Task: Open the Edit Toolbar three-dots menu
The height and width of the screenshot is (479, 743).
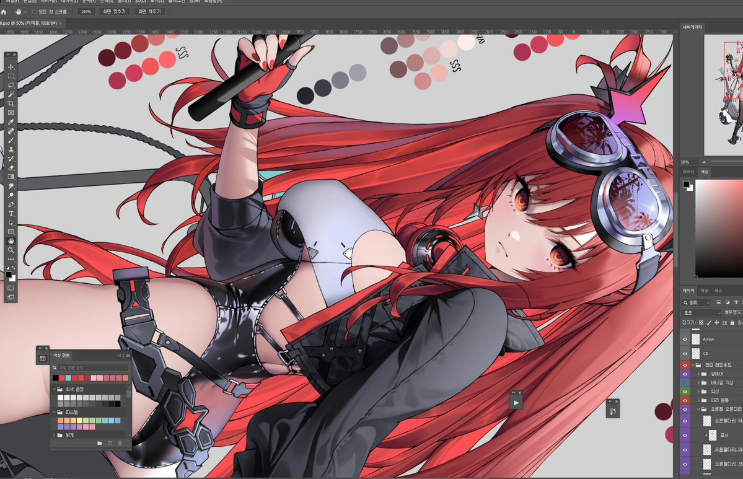Action: tap(11, 259)
